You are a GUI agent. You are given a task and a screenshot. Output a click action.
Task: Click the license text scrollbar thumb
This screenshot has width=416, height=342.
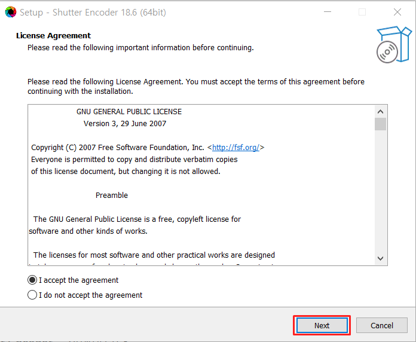coord(381,124)
